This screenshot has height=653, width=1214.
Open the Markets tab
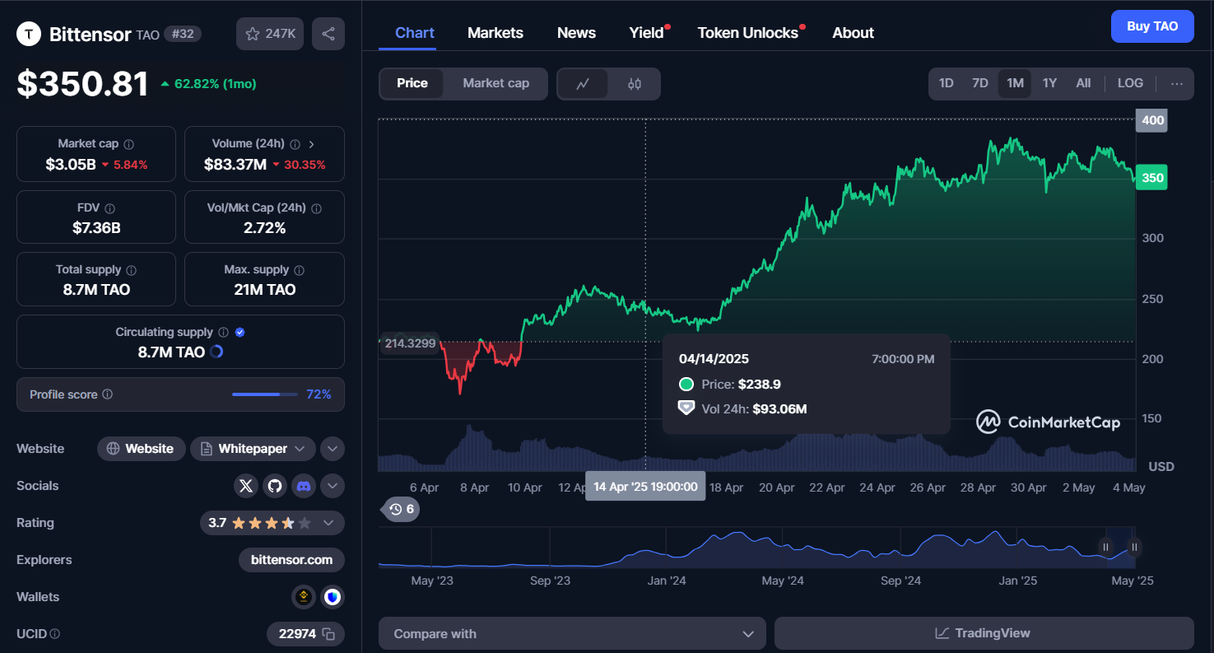coord(495,33)
